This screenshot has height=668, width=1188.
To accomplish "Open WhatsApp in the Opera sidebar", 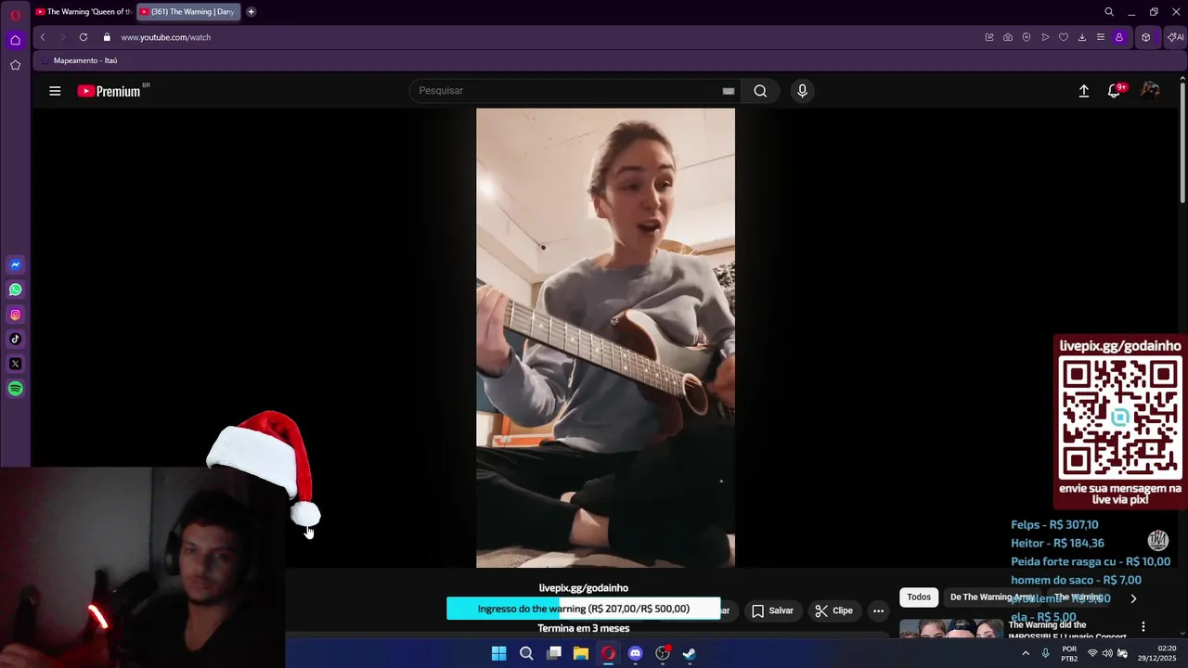I will [x=15, y=289].
